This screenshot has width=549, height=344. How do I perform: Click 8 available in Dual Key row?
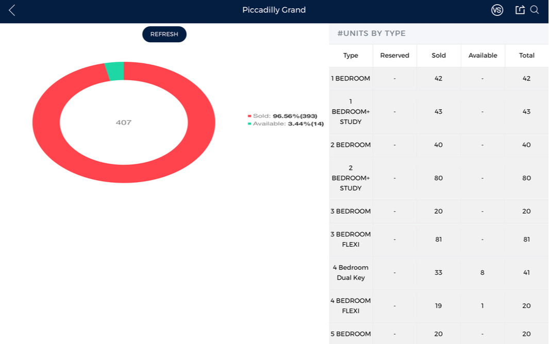point(482,272)
